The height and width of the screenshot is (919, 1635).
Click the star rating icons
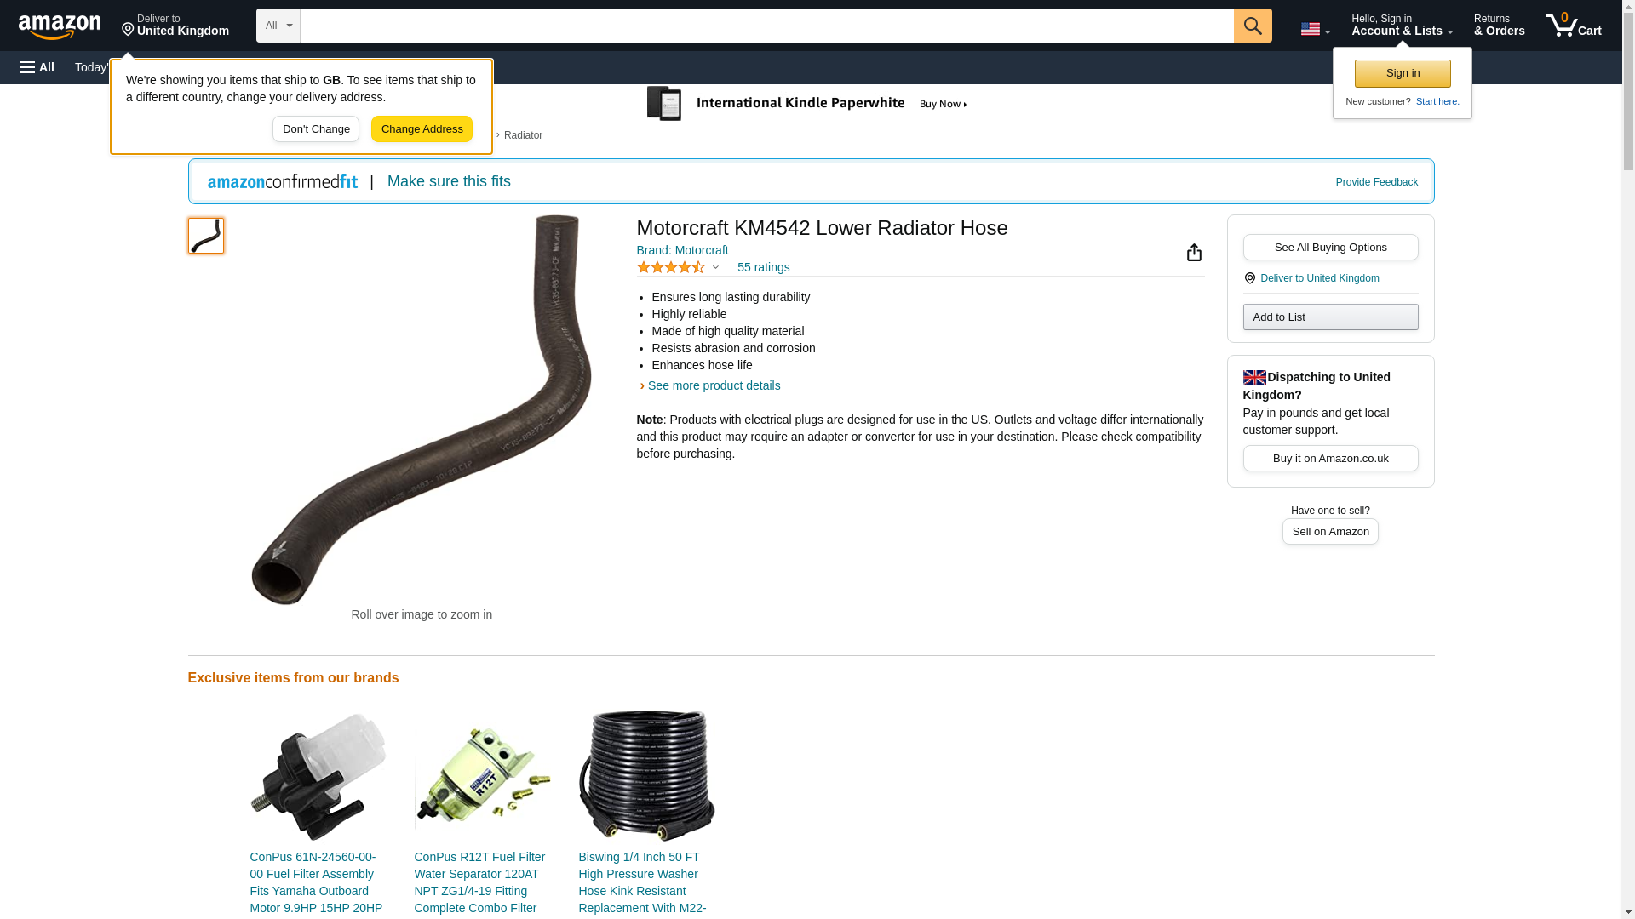click(671, 267)
